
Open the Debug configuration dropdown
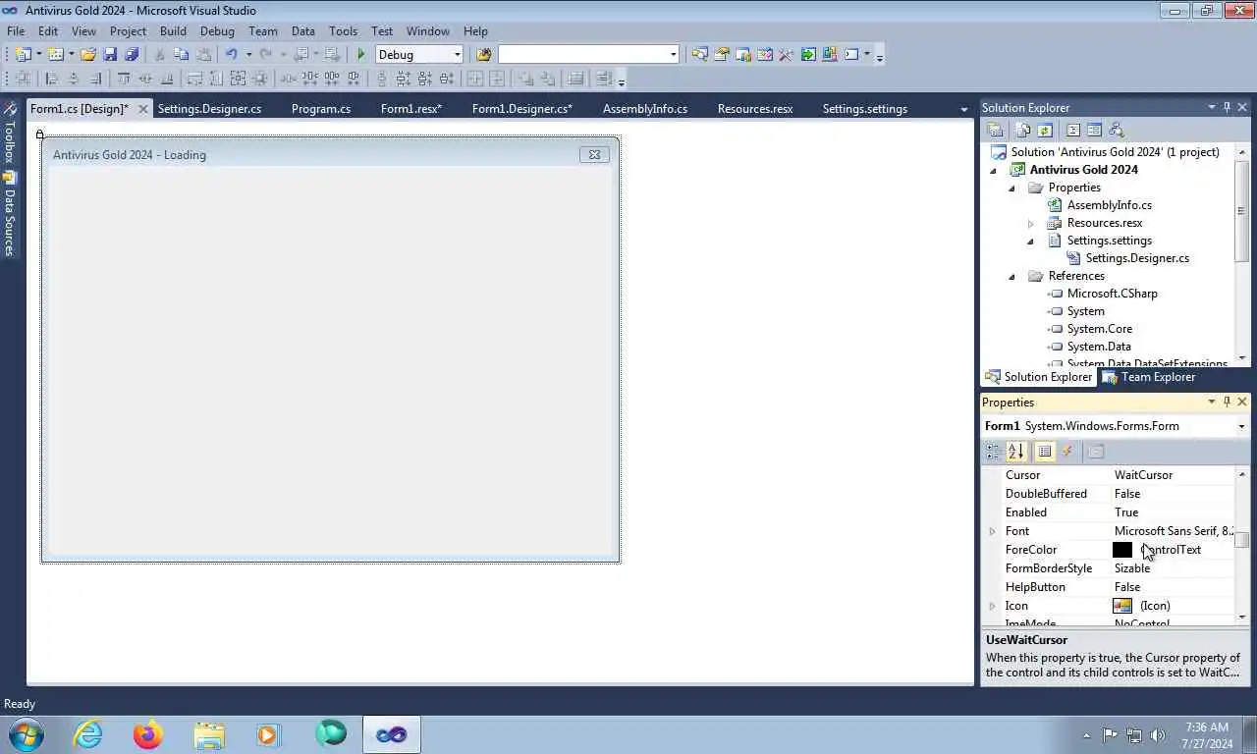457,55
